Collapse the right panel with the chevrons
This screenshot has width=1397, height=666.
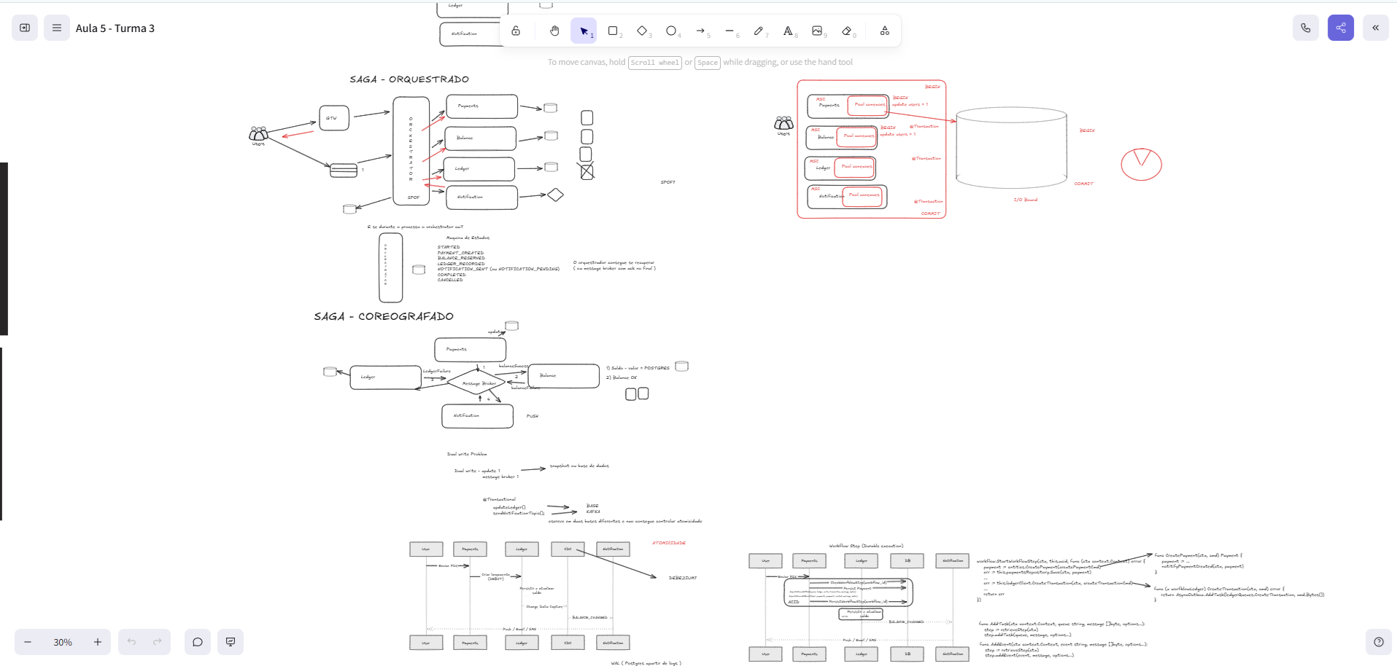click(1376, 27)
